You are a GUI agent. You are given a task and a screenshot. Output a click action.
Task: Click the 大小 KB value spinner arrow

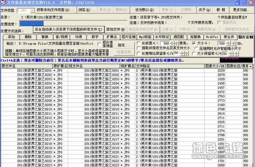tap(228, 44)
